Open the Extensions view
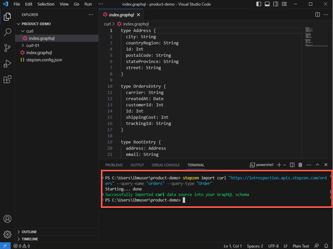Screen dimensions: 333x249 (7, 80)
